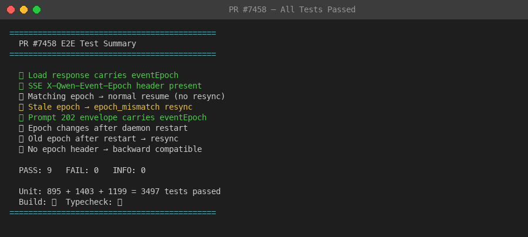Click the 'PR #7458 E2E Test Summary' heading

[77, 44]
